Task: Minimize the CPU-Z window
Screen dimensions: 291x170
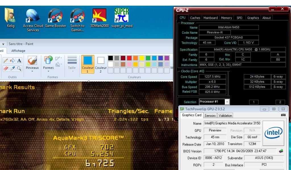Action: [x=273, y=9]
